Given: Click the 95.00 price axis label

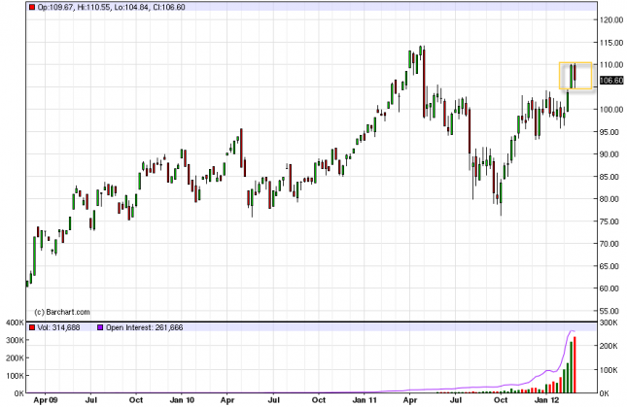Looking at the screenshot, I should click(611, 132).
